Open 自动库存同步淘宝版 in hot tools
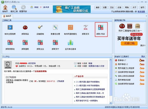Viewport: 148px width, 109px height. (126, 72)
